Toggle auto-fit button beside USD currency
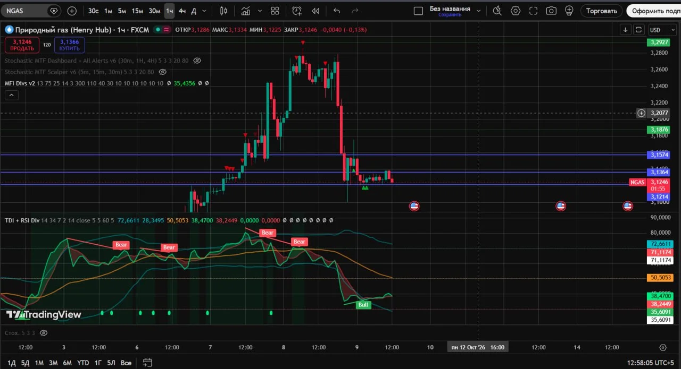The image size is (681, 369). 638,30
